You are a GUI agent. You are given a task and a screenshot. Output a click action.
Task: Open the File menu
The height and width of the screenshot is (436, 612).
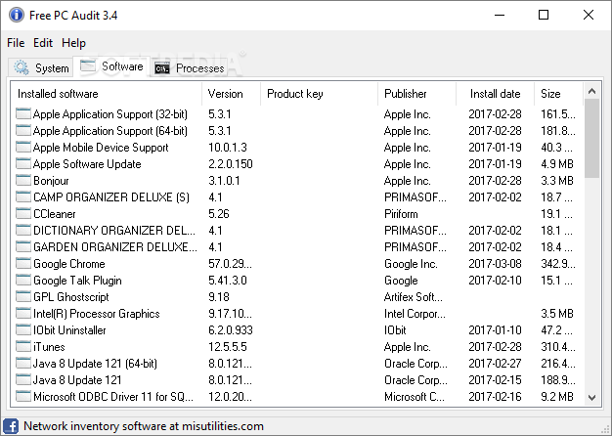pos(16,43)
